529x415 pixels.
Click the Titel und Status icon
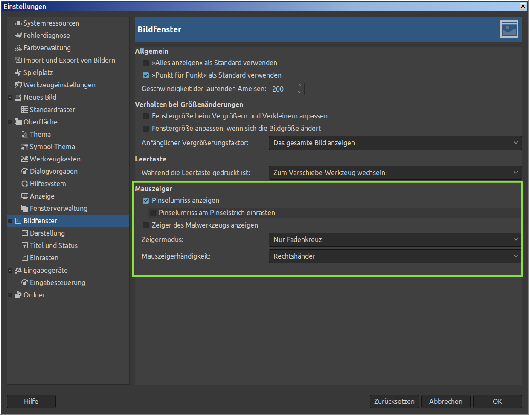[x=25, y=245]
